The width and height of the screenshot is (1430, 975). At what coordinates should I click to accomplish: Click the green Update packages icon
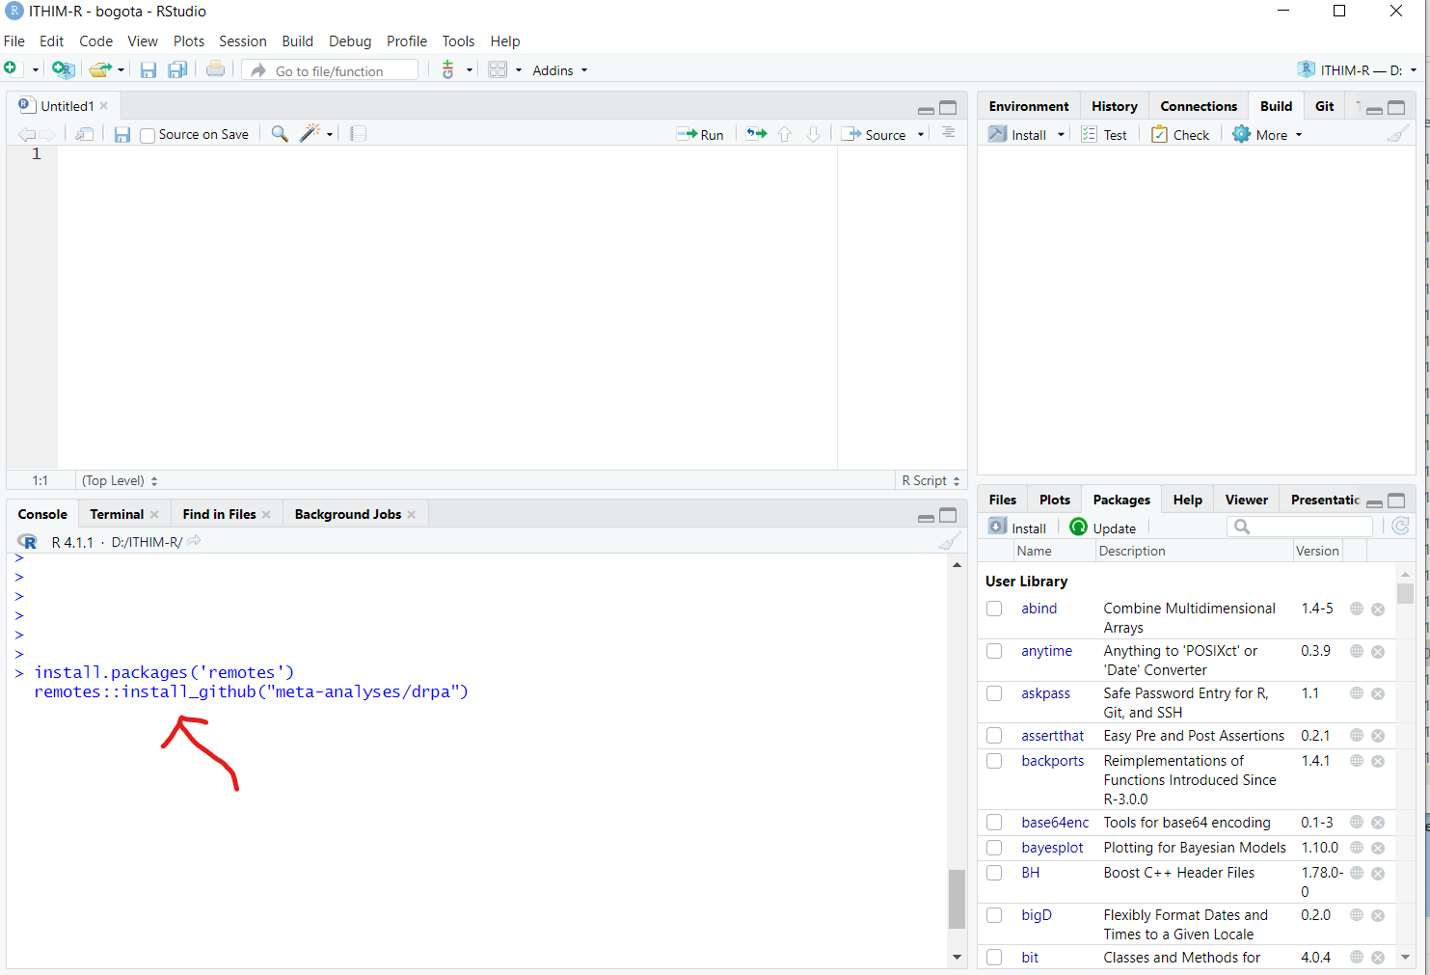coord(1079,528)
